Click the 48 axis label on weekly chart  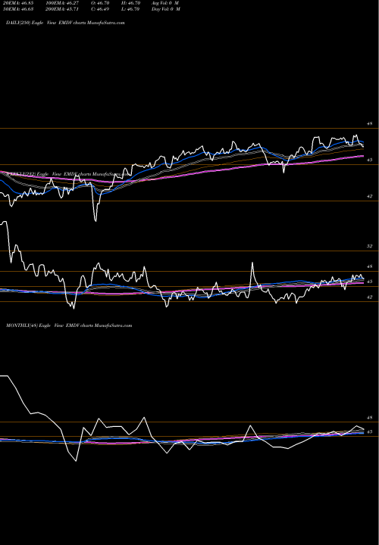click(x=370, y=266)
